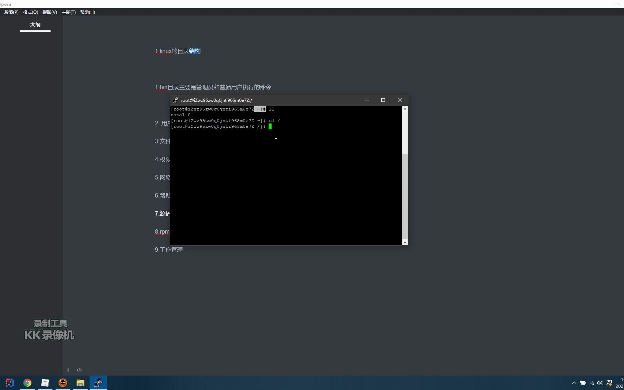The height and width of the screenshot is (390, 624).
Task: Open the 视图(V) menu
Action: pyautogui.click(x=49, y=12)
